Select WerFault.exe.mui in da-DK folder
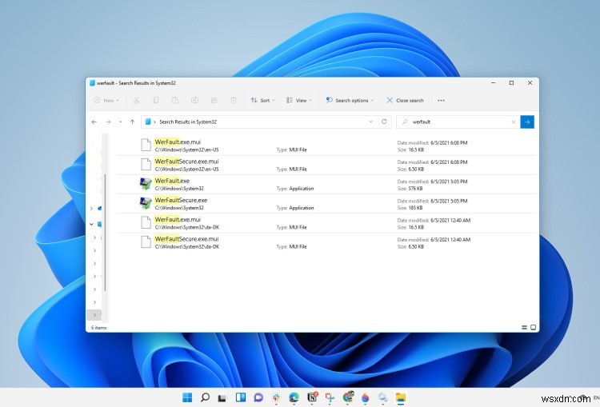 [x=326, y=223]
